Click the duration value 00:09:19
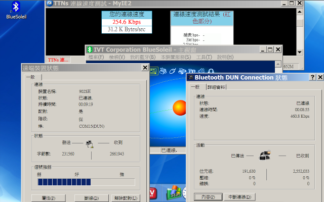Viewport: 324px width, 202px height. [86, 105]
